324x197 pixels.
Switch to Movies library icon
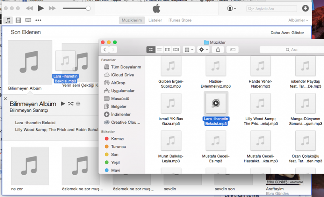18,20
